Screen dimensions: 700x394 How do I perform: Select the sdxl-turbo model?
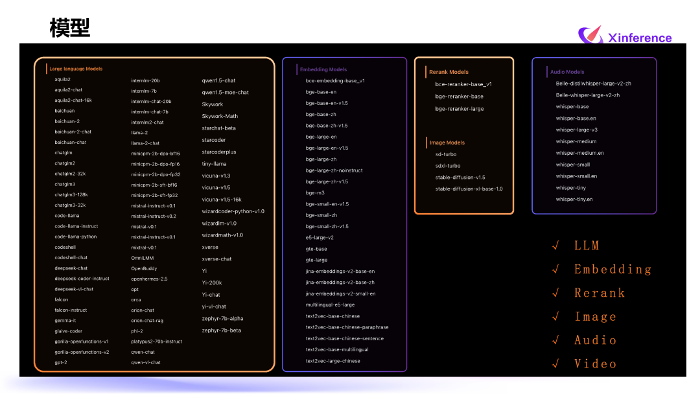pyautogui.click(x=447, y=165)
